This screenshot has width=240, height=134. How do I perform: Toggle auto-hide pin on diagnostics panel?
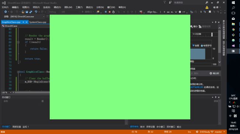[x=216, y=22]
